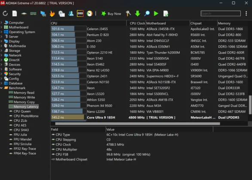Open the three-dot overflow menu
This screenshot has height=180, width=252.
pyautogui.click(x=246, y=14)
